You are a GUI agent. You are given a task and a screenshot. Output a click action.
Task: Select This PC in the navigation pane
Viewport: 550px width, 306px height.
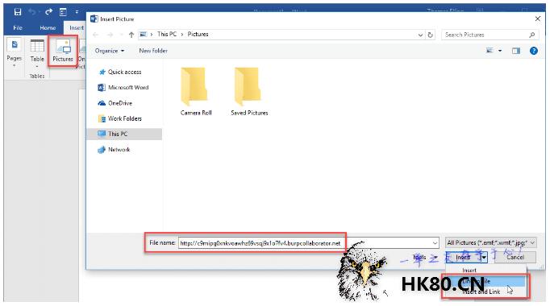coord(124,134)
